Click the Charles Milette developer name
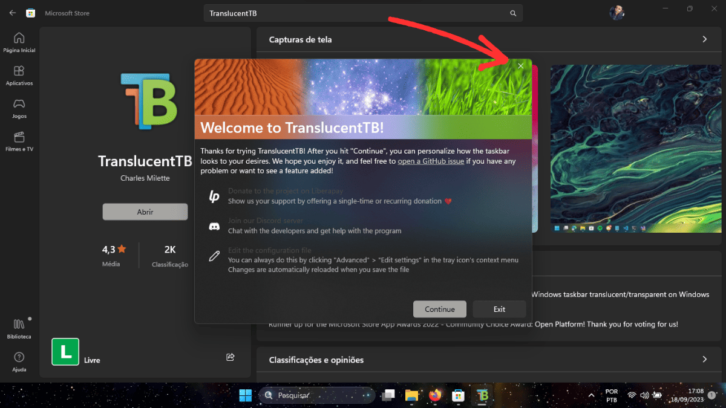The height and width of the screenshot is (408, 726). [145, 178]
